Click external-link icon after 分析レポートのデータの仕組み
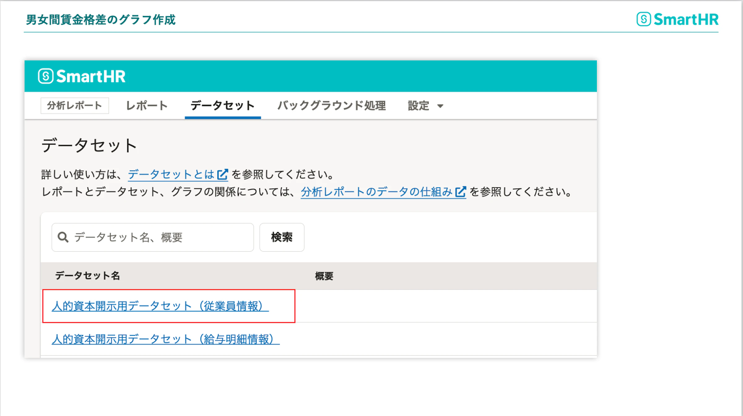Screen dimensions: 743x416 click(461, 192)
